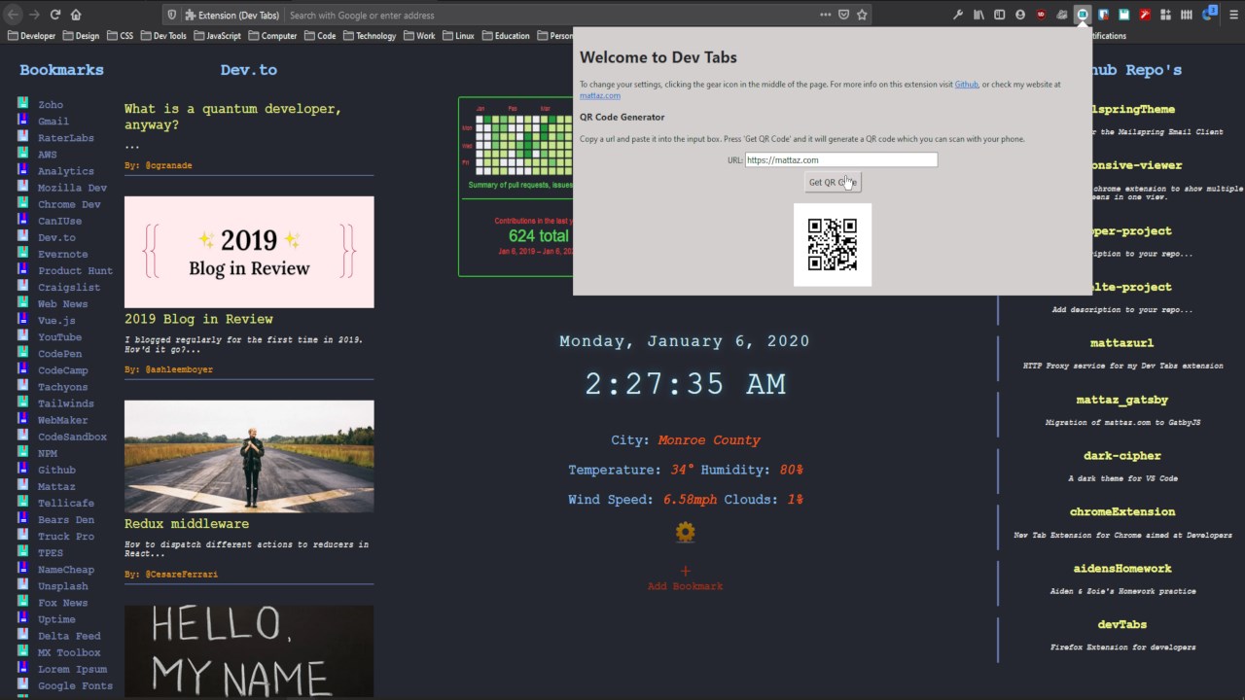Click the blue extension icon with badge
The width and height of the screenshot is (1245, 700).
click(1209, 14)
